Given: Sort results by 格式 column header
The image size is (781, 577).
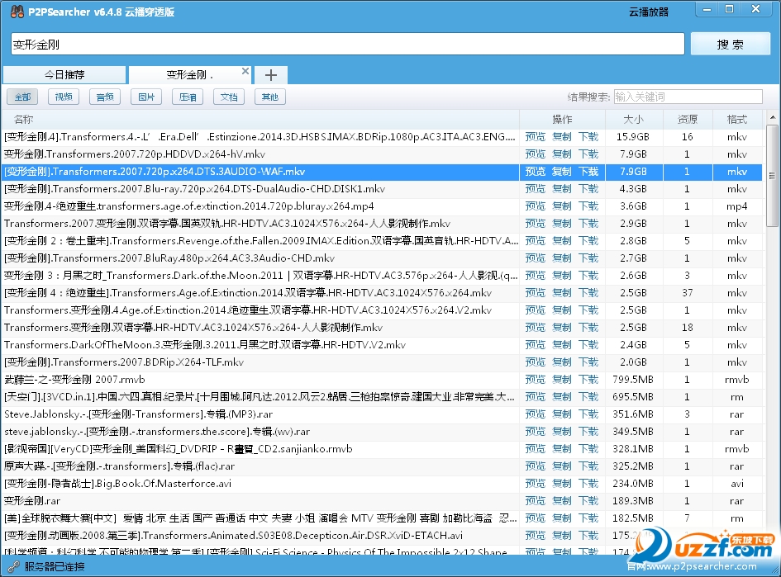Looking at the screenshot, I should (736, 120).
